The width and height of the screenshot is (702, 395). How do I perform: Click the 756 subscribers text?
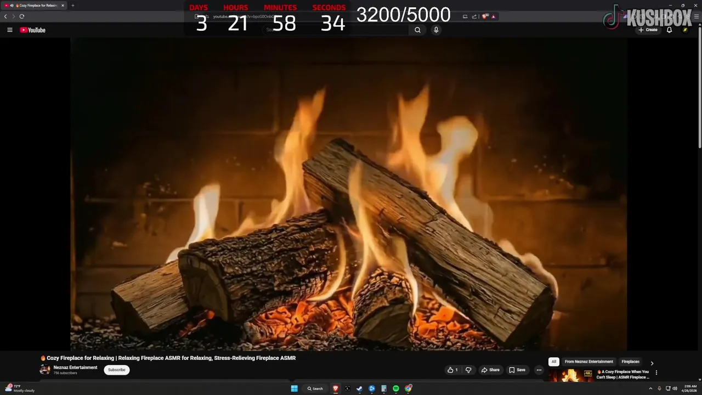65,373
